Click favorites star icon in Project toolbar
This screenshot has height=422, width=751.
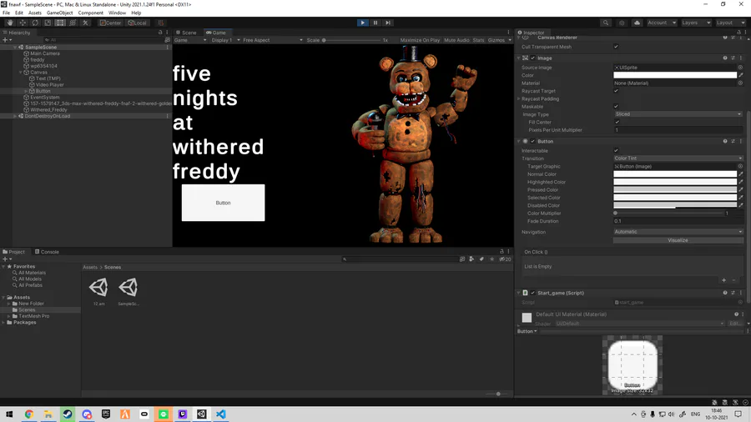491,259
